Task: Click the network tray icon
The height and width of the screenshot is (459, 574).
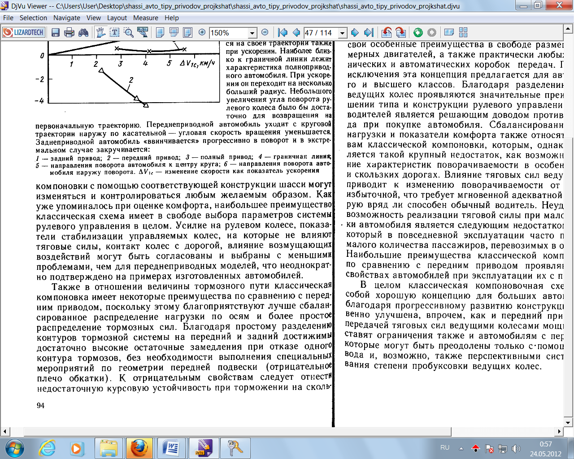Action: point(503,448)
